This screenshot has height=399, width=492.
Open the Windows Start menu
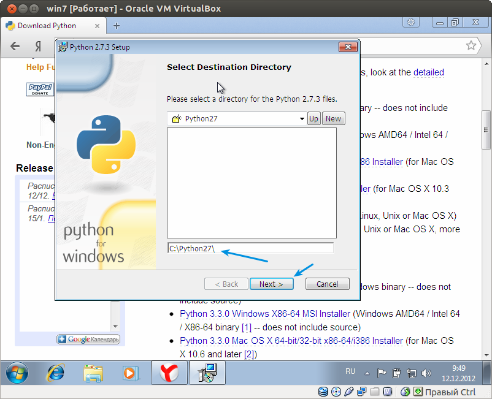pos(17,373)
